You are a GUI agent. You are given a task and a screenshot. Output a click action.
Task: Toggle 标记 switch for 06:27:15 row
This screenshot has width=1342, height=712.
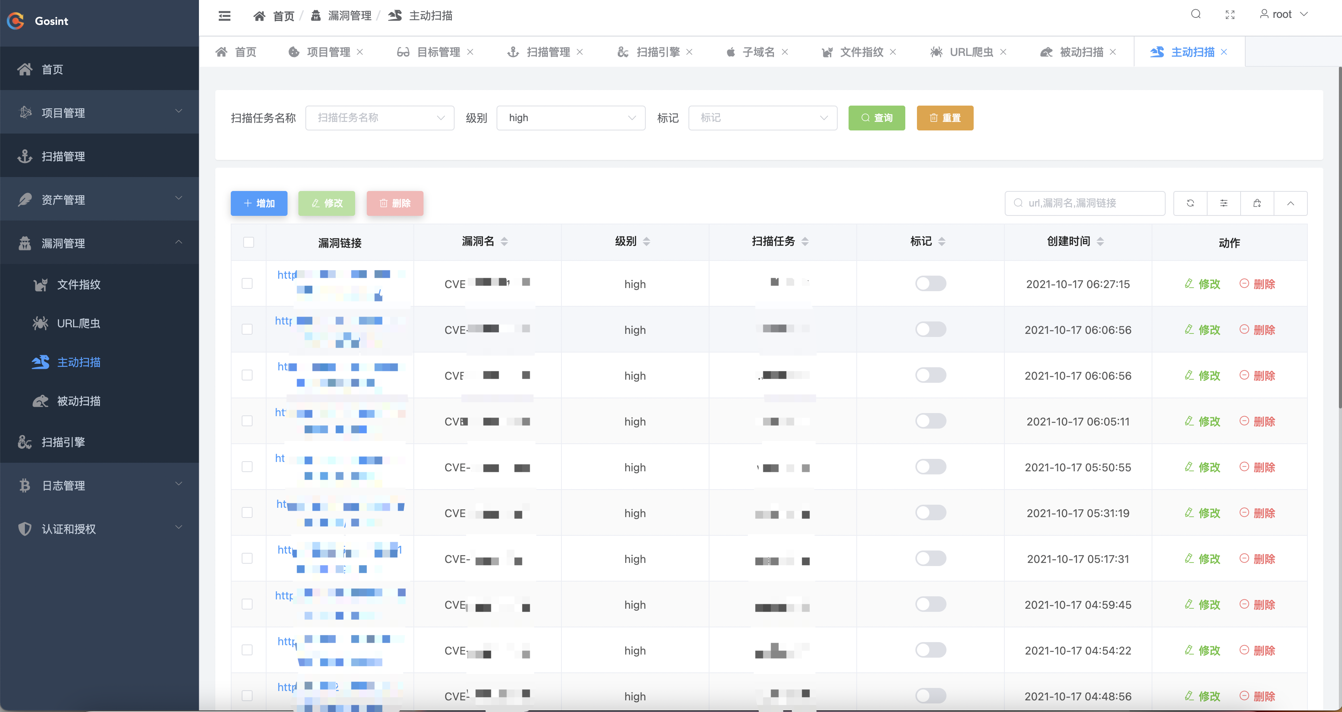(931, 284)
